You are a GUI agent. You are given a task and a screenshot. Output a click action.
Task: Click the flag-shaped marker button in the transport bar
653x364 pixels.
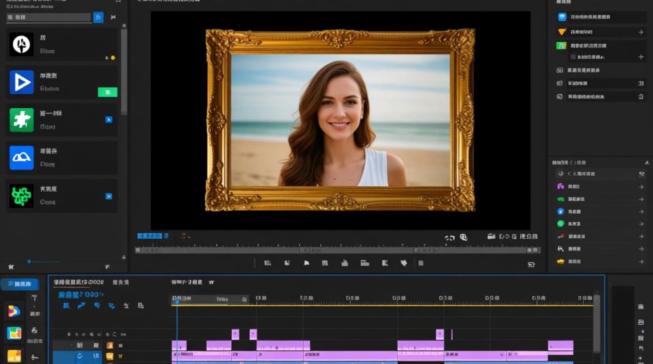(307, 263)
